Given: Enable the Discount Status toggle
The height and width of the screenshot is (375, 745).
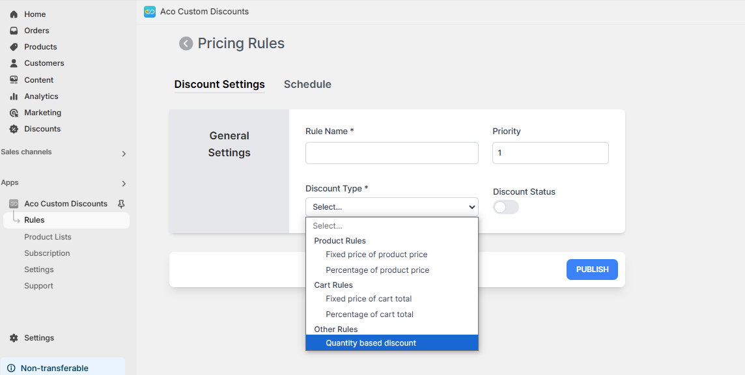Looking at the screenshot, I should (x=506, y=207).
